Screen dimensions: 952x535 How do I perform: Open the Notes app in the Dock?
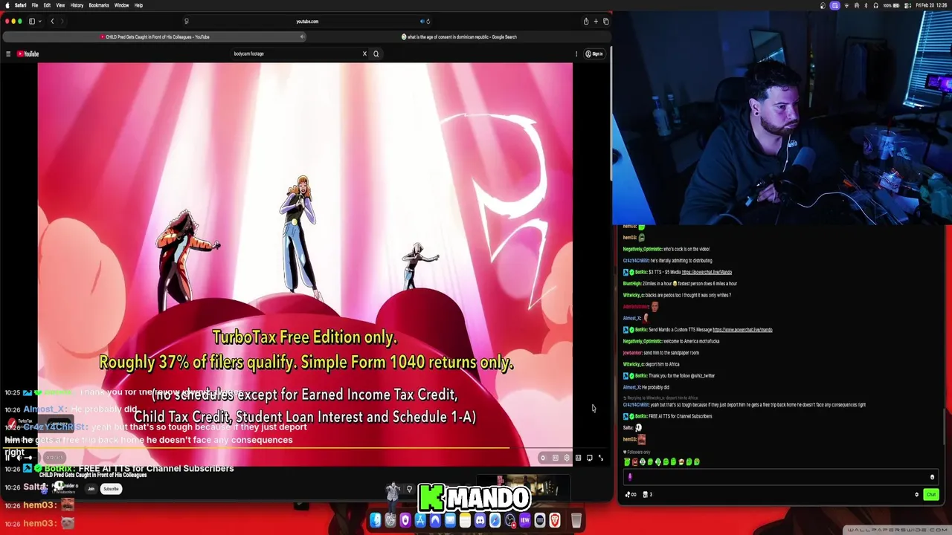(x=465, y=521)
